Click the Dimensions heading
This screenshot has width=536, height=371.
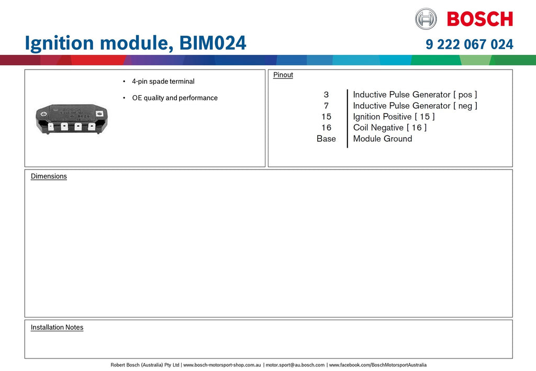49,176
